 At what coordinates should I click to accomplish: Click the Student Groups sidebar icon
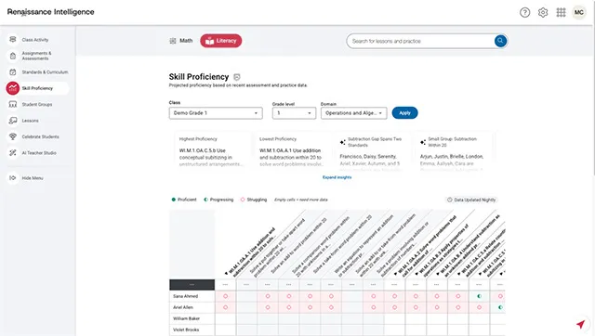pyautogui.click(x=12, y=104)
